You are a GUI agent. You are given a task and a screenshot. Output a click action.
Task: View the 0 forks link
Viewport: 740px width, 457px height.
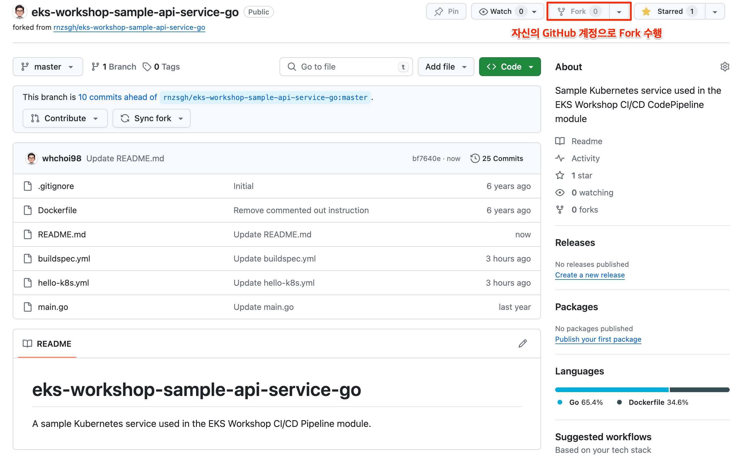point(577,210)
